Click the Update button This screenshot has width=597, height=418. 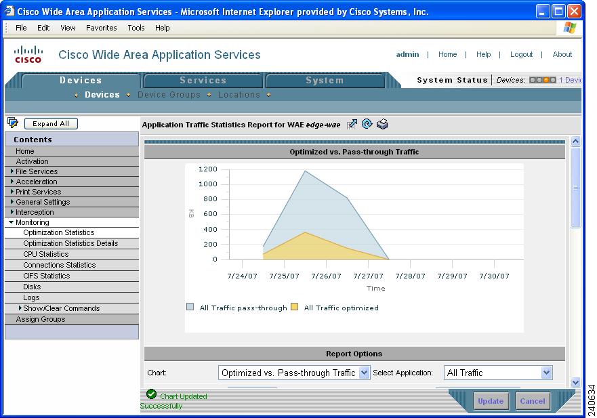[x=491, y=401]
